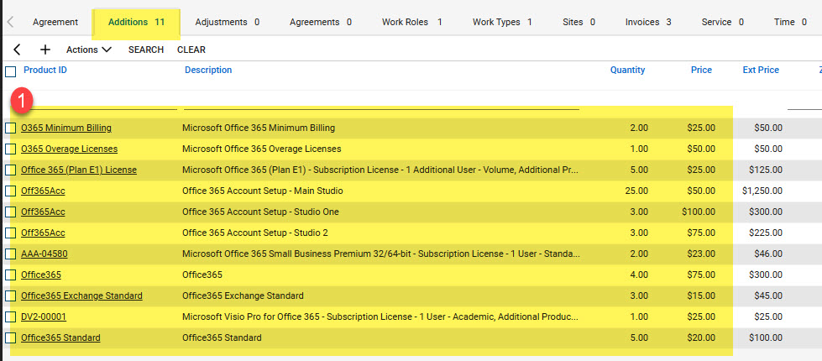The height and width of the screenshot is (361, 822).
Task: Open Off365Acc link for Studio One
Action: (43, 212)
